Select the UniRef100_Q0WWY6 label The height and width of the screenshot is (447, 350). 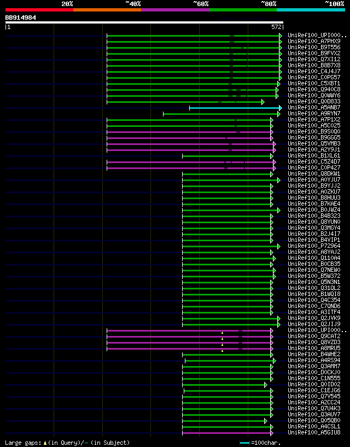coord(314,96)
